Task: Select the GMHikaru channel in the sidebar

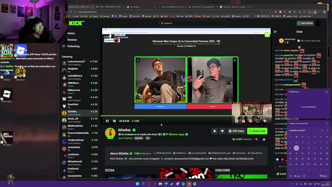Action: click(80, 84)
